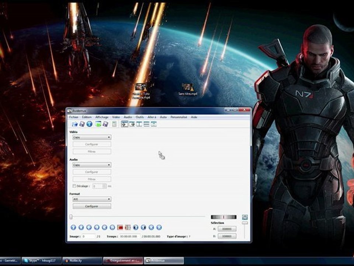Expand the Vidéo codec Copy dropdown
The height and width of the screenshot is (266, 354).
(92, 137)
